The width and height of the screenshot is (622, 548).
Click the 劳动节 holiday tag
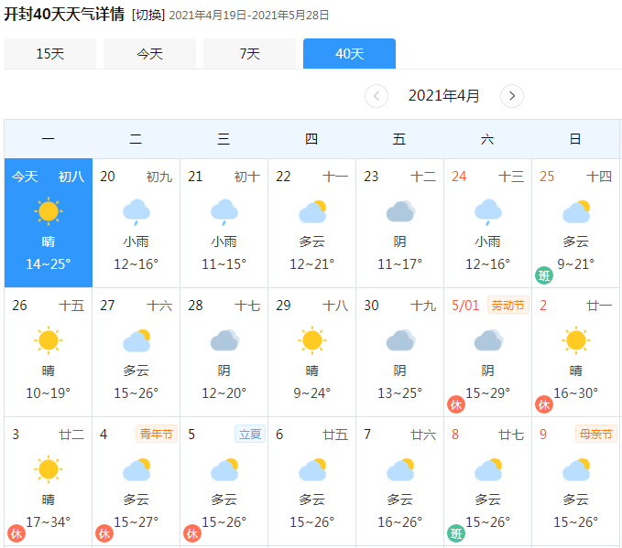click(508, 305)
